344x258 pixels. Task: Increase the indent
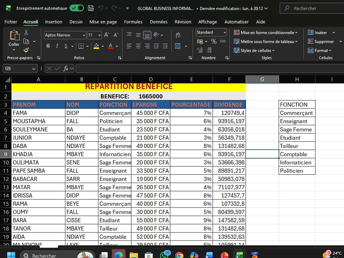coord(165,46)
